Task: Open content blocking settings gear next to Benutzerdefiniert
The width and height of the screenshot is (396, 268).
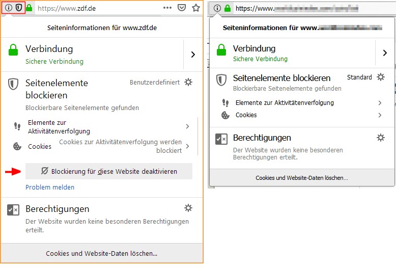Action: coord(188,82)
